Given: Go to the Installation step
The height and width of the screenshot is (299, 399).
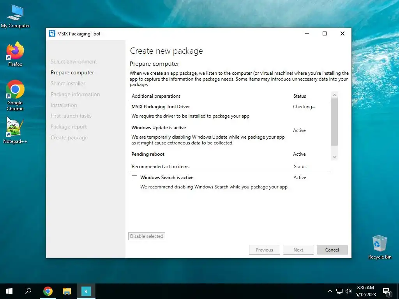Looking at the screenshot, I should tap(64, 105).
